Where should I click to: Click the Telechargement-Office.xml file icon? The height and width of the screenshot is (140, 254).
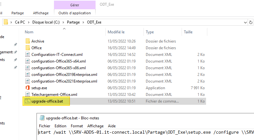coord(28,95)
